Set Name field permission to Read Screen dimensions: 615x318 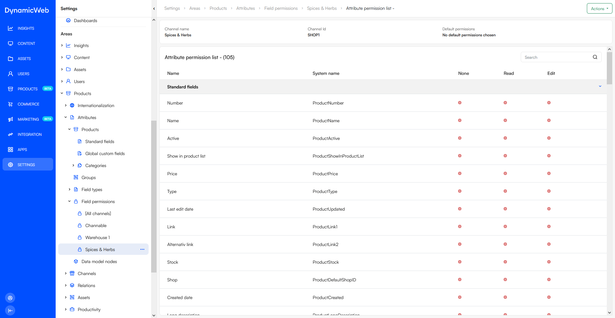pyautogui.click(x=505, y=120)
